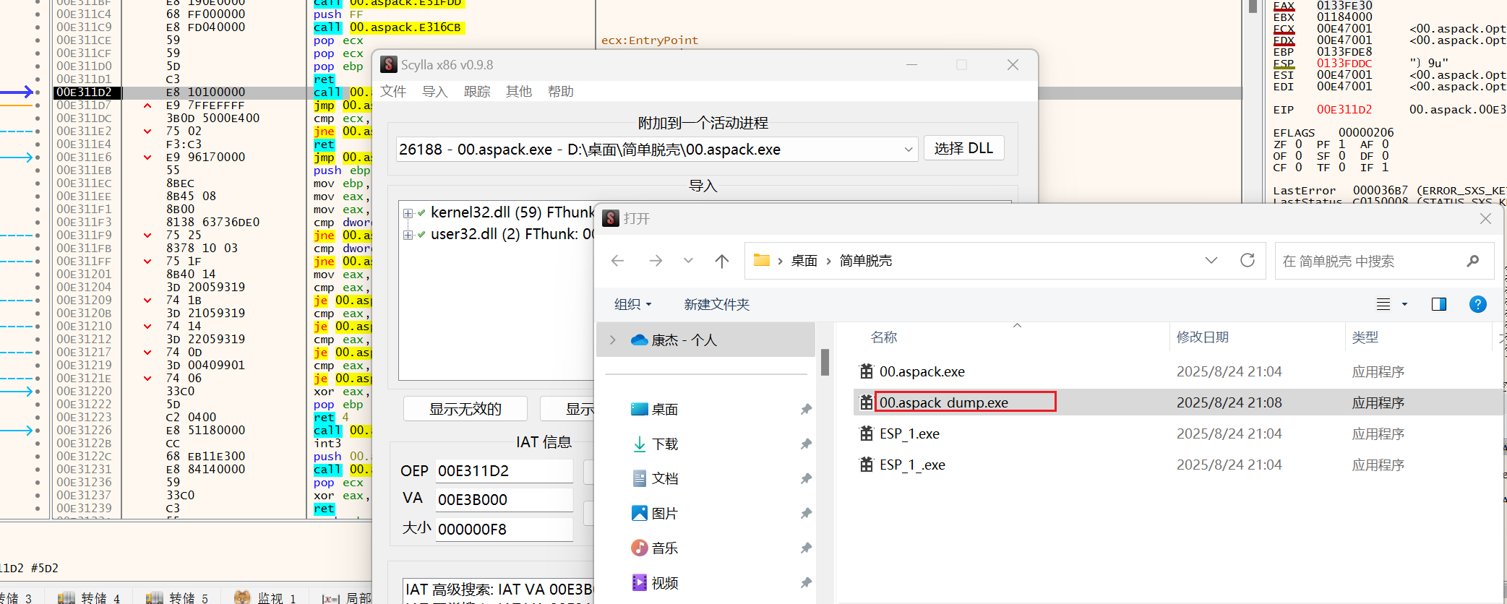The height and width of the screenshot is (604, 1507).
Task: Click the 显示无效的 button
Action: pos(465,409)
